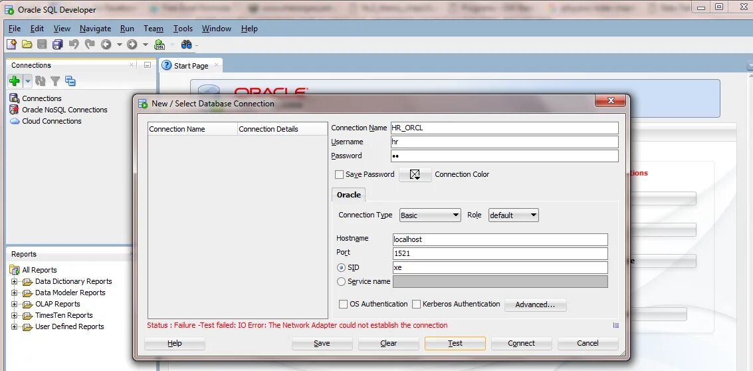Expand TimesTen Reports folder

pos(14,315)
